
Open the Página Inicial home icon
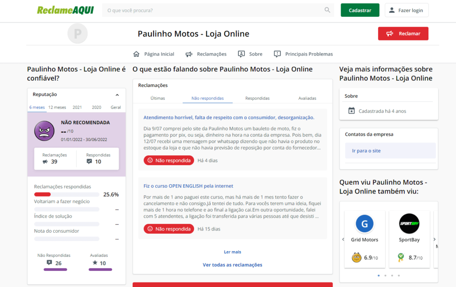point(136,53)
